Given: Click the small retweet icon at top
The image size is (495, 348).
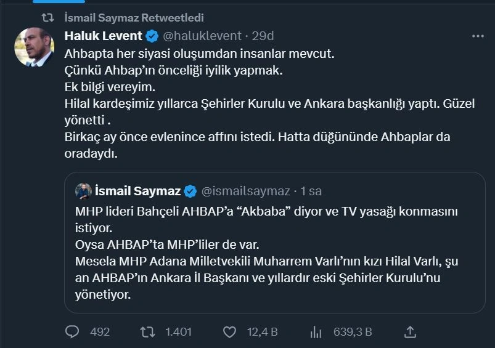Looking at the screenshot, I should point(56,18).
